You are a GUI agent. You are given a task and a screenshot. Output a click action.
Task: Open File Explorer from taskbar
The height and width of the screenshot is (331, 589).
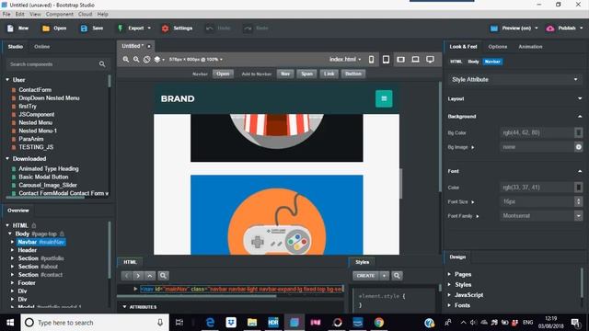(x=252, y=323)
